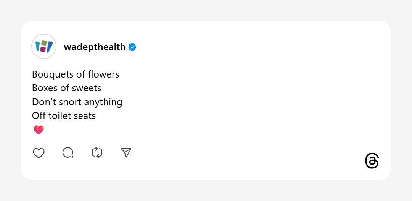Click the word "Off" in last line
Viewport: 412px width, 201px height.
(38, 116)
